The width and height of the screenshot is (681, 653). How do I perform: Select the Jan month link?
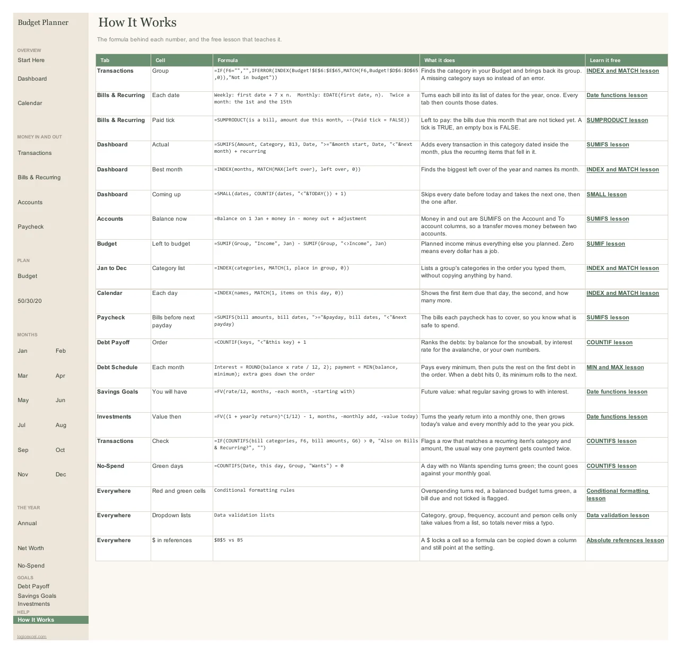coord(23,351)
